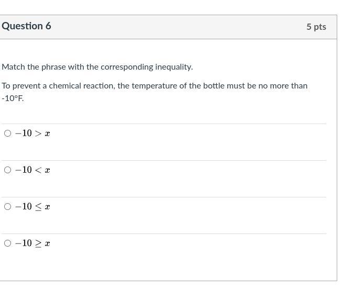The height and width of the screenshot is (289, 343).
Task: Click the "To prevent a chemical reaction" sentence
Action: coord(154,86)
